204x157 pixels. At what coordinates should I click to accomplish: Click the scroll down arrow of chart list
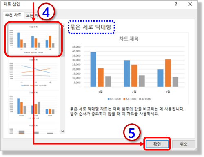62,131
